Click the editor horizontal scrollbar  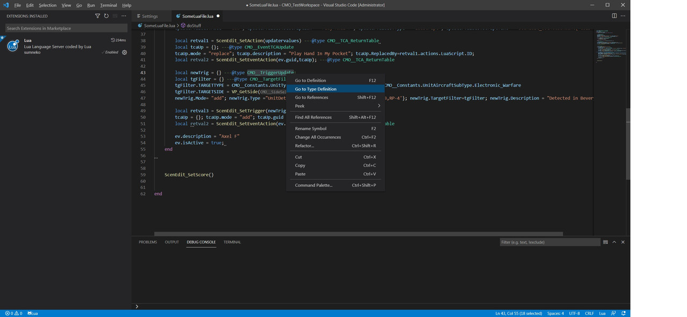tap(359, 234)
